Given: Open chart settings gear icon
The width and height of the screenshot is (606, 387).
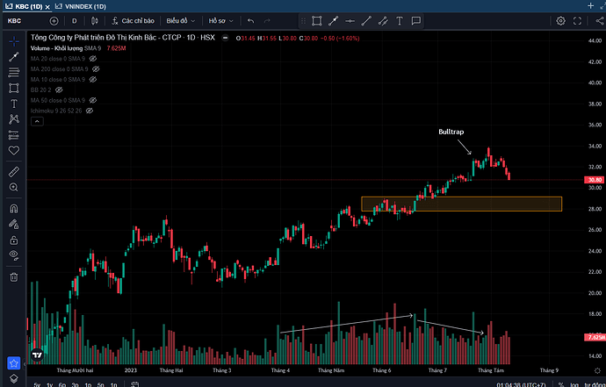Looking at the screenshot, I should 560,21.
